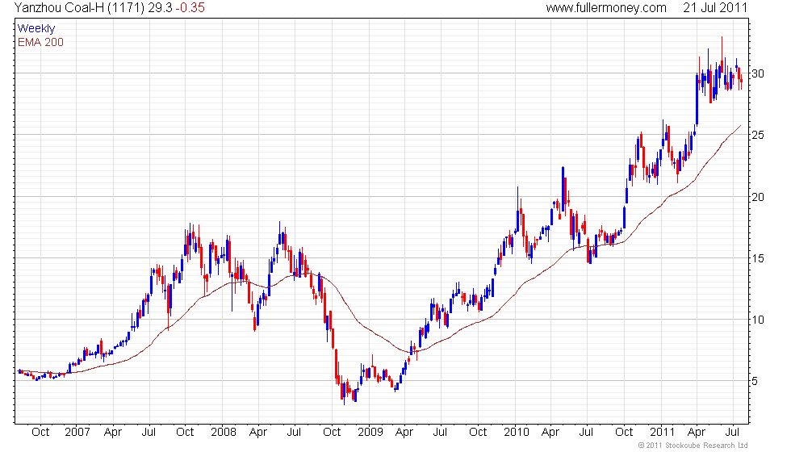Screen dimensions: 791x452
Task: Click the y-axis label 15
Action: tap(758, 258)
